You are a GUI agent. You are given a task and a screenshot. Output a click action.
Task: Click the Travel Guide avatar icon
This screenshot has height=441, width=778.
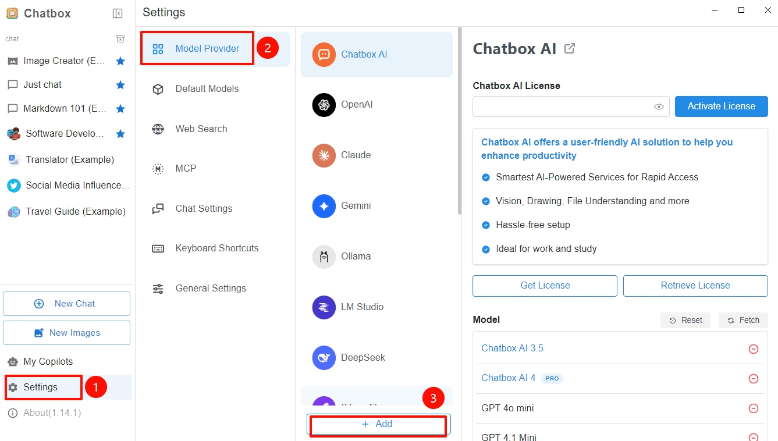click(x=13, y=212)
